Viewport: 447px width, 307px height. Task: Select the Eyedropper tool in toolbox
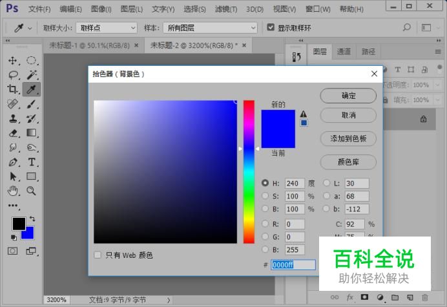[x=32, y=89]
